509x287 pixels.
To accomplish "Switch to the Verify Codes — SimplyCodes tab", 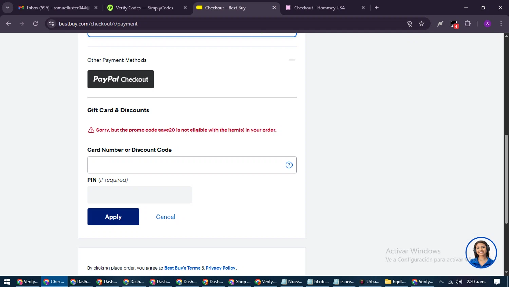I will [145, 8].
